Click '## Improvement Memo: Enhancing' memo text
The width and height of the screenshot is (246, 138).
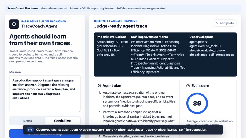pos(155,42)
